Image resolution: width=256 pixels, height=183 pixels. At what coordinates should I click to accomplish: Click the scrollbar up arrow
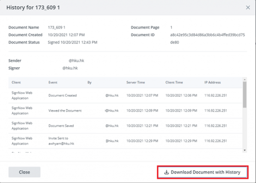[245, 80]
